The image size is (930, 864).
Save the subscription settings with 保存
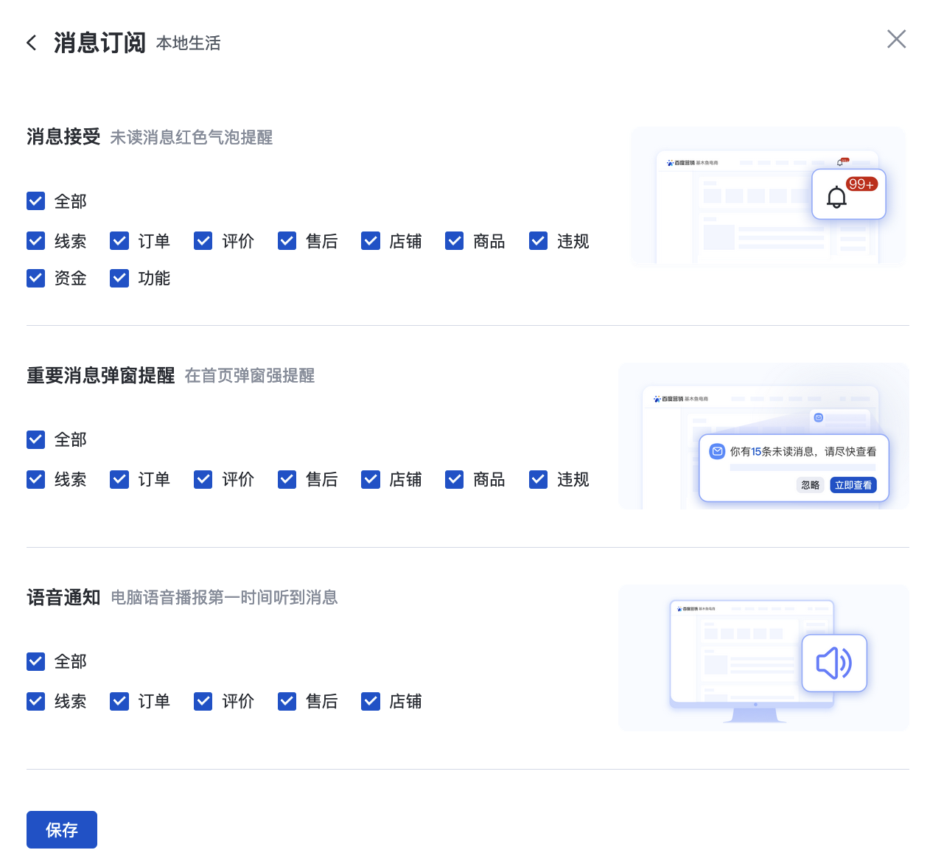click(x=62, y=829)
